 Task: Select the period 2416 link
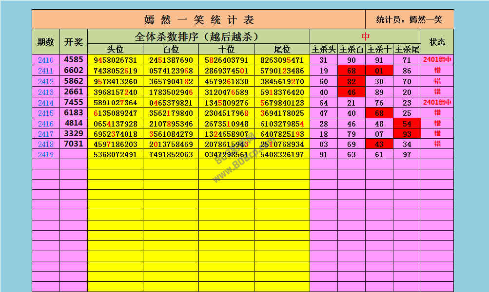(45, 124)
